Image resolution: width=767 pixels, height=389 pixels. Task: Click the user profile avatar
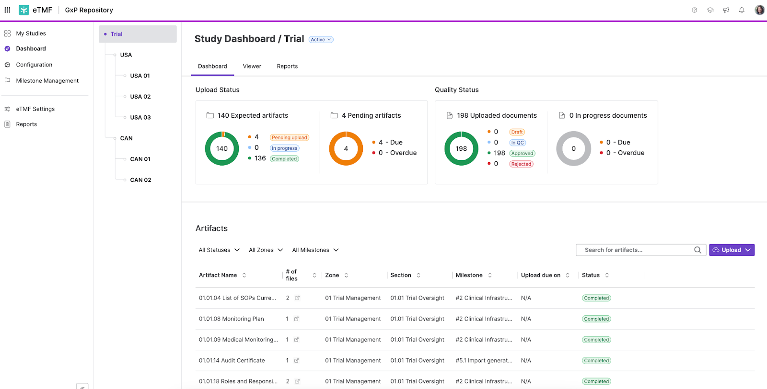pyautogui.click(x=759, y=10)
